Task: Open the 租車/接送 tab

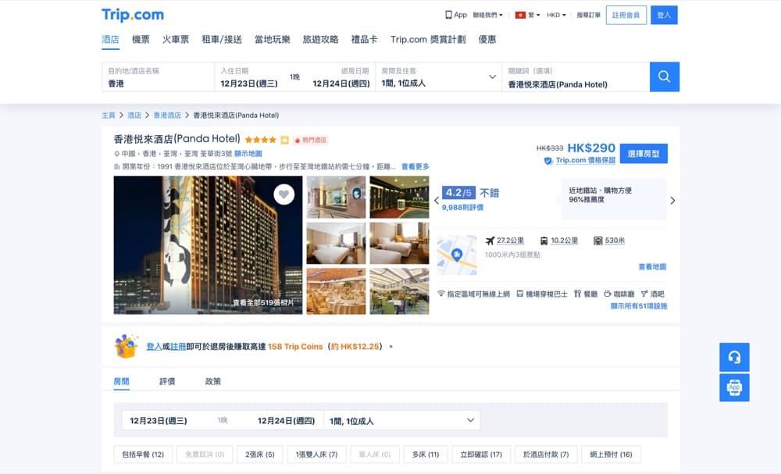Action: click(x=222, y=39)
